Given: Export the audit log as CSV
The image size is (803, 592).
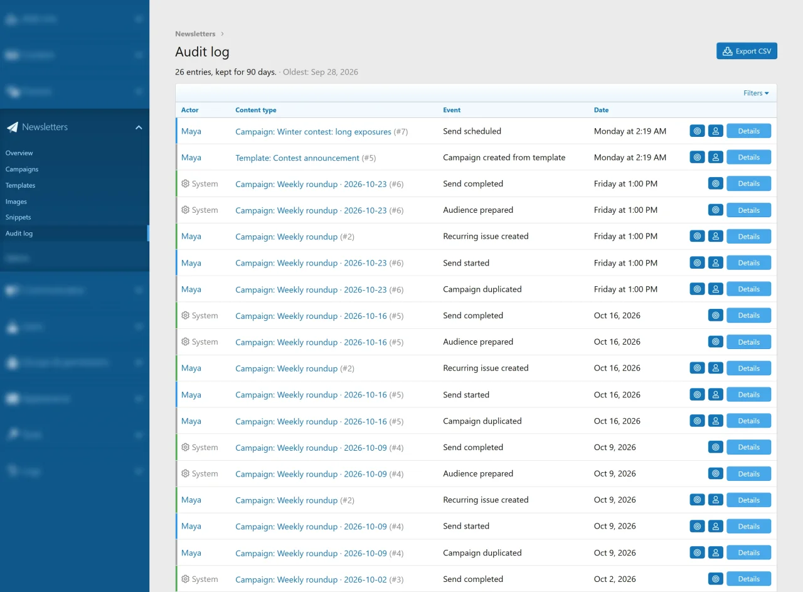Looking at the screenshot, I should [747, 51].
